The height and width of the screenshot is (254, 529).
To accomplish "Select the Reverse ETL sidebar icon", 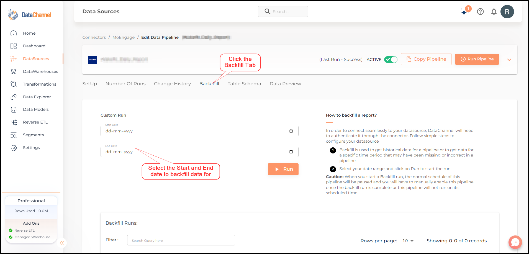I will coord(14,122).
